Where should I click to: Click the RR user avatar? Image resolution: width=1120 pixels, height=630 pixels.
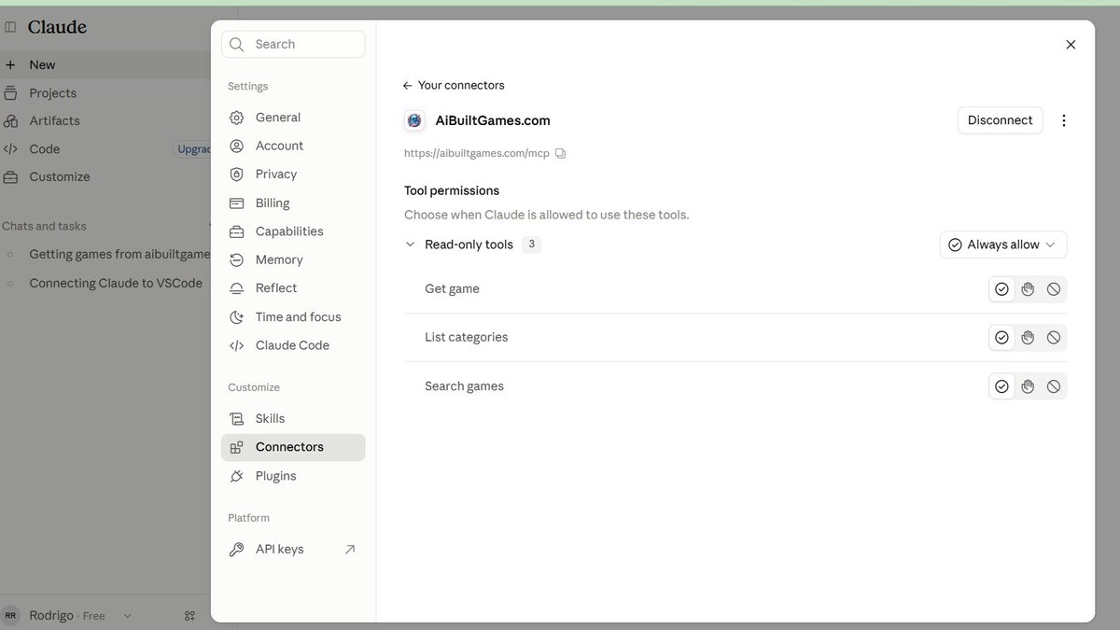coord(11,616)
